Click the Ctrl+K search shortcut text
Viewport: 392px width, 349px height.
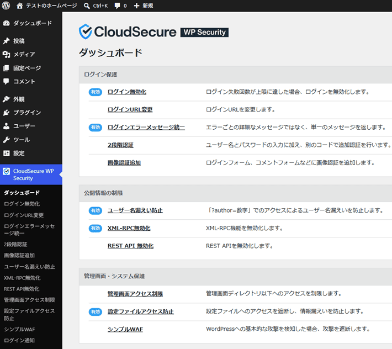point(100,6)
